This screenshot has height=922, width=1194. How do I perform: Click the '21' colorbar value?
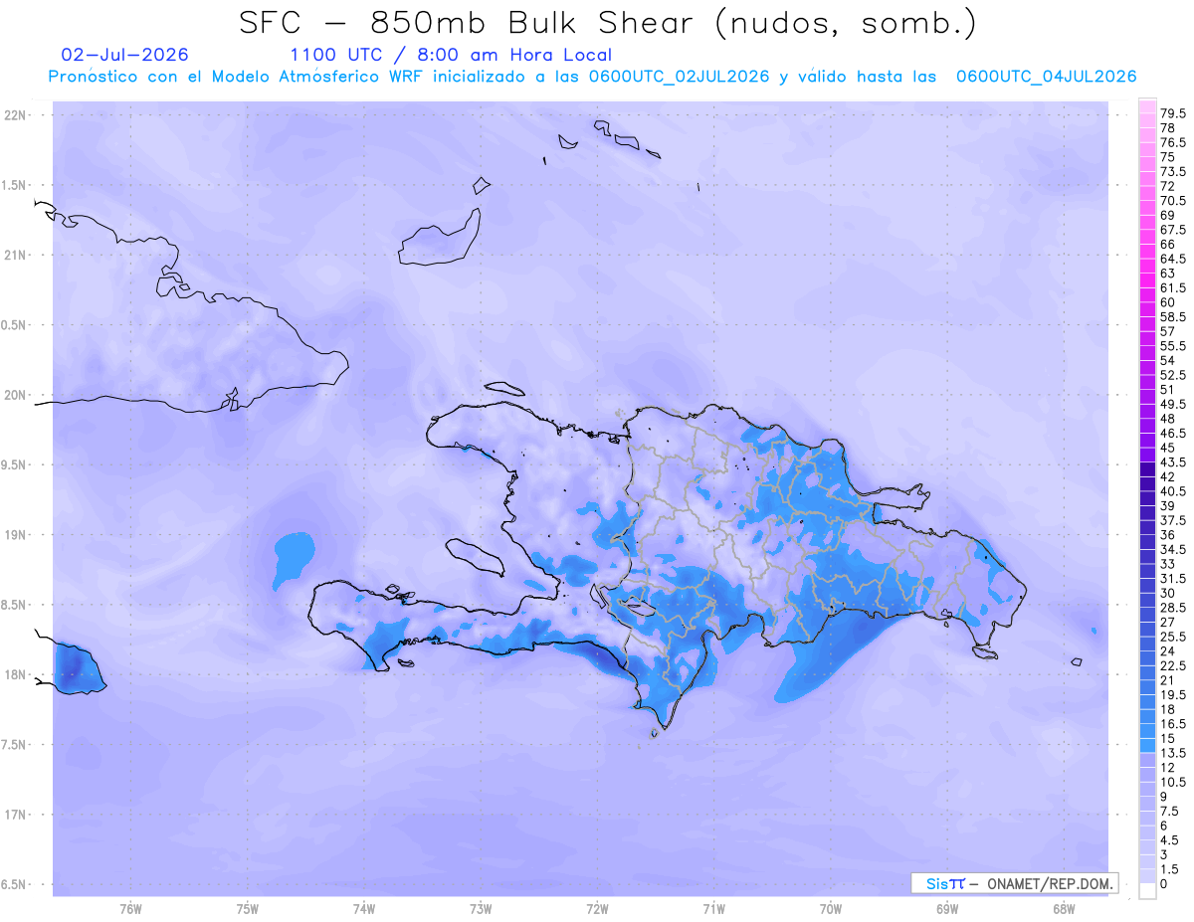coord(1168,680)
